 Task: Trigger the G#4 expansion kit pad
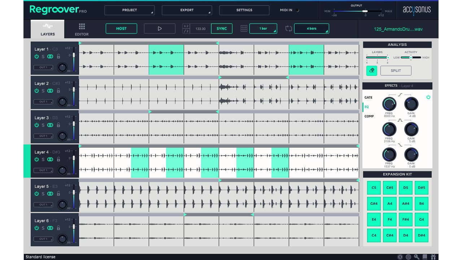374,203
